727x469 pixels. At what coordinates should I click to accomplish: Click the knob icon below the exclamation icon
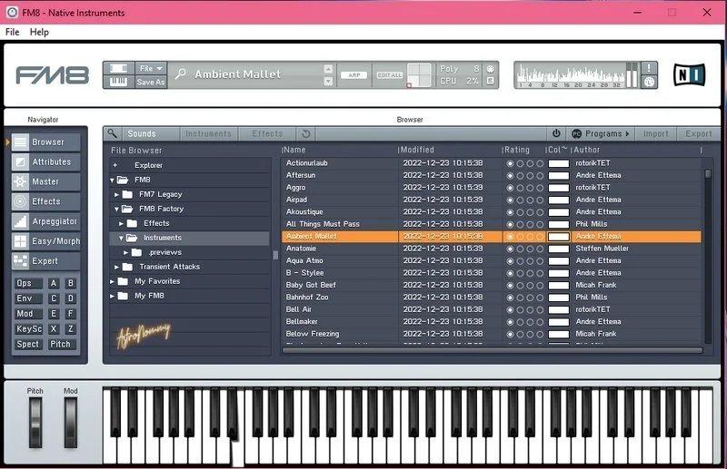(649, 82)
